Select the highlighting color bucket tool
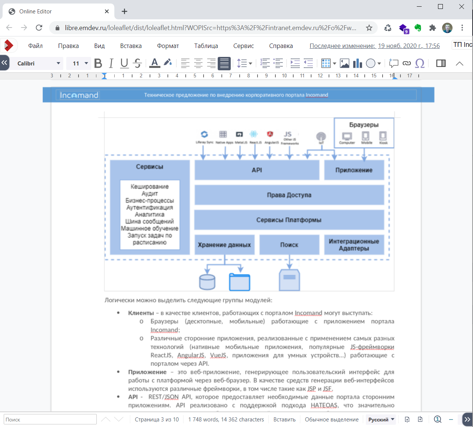This screenshot has width=473, height=427. (x=168, y=62)
